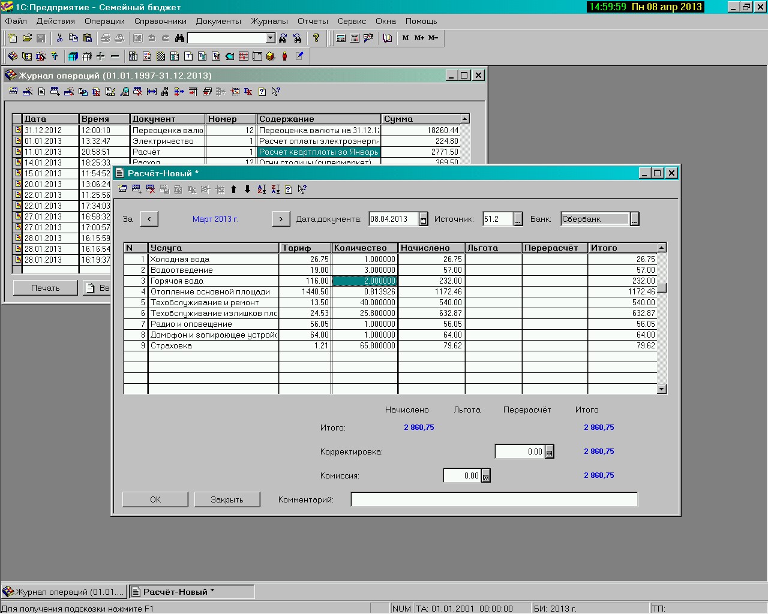
Task: Click the M- memory button
Action: (x=433, y=38)
